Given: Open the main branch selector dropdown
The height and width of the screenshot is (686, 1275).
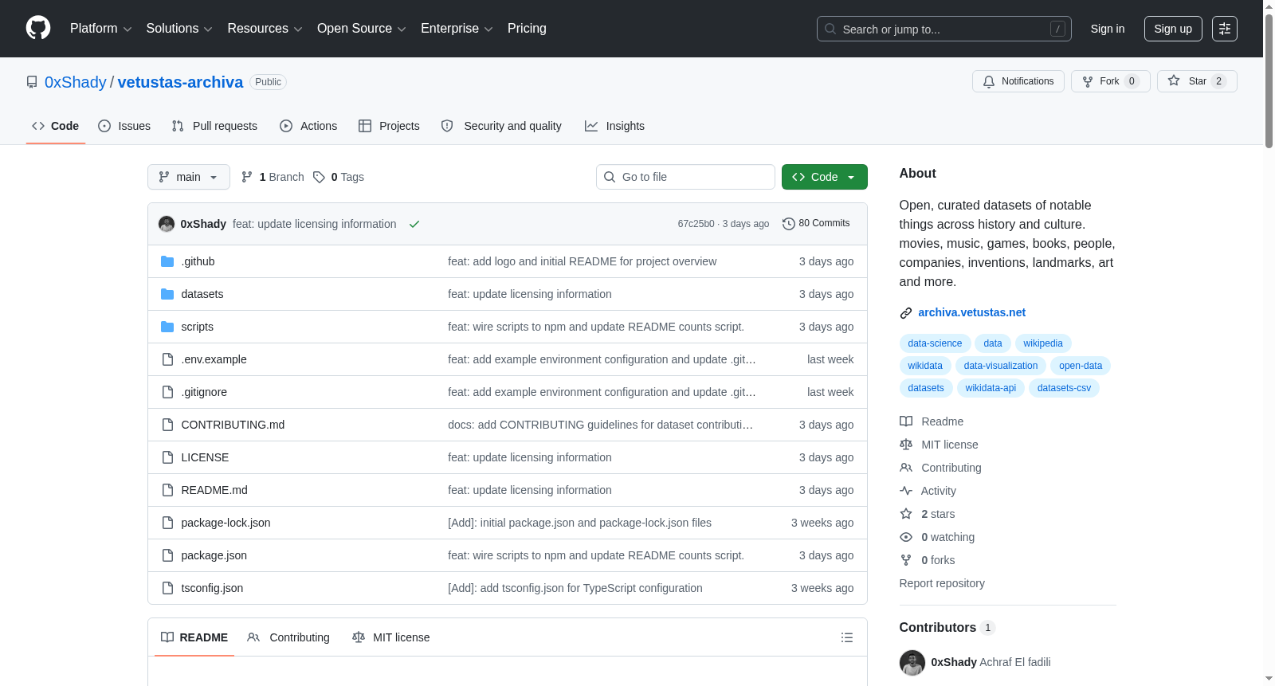Looking at the screenshot, I should (189, 177).
